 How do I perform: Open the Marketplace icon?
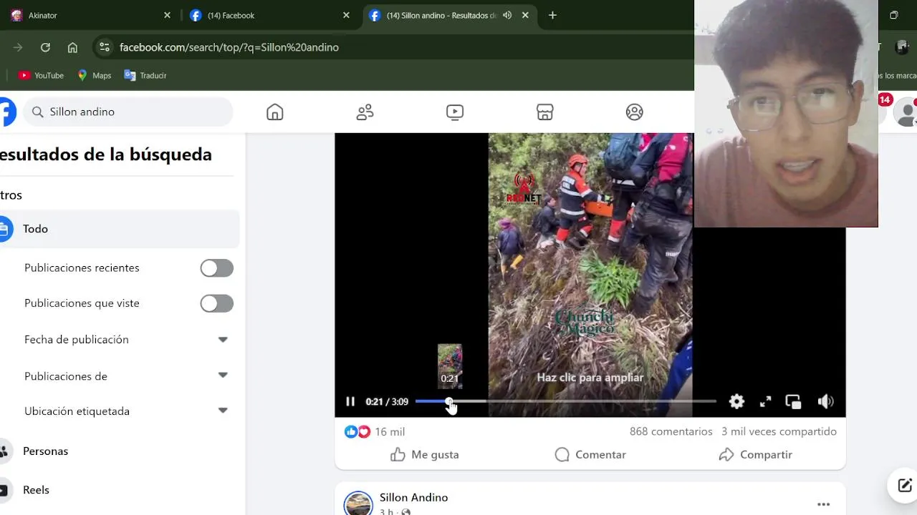545,112
